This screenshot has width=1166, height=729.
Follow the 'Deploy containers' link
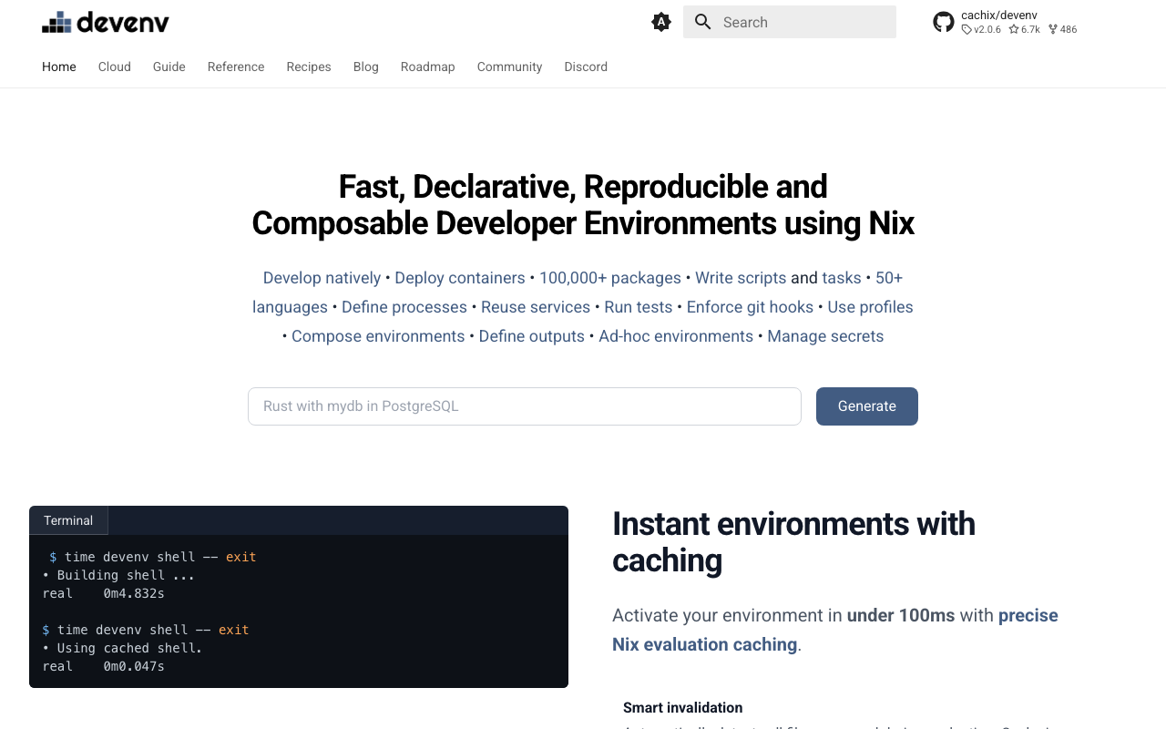point(460,278)
